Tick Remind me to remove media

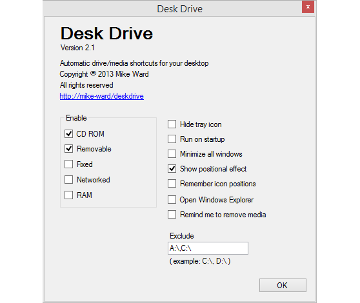pos(172,215)
